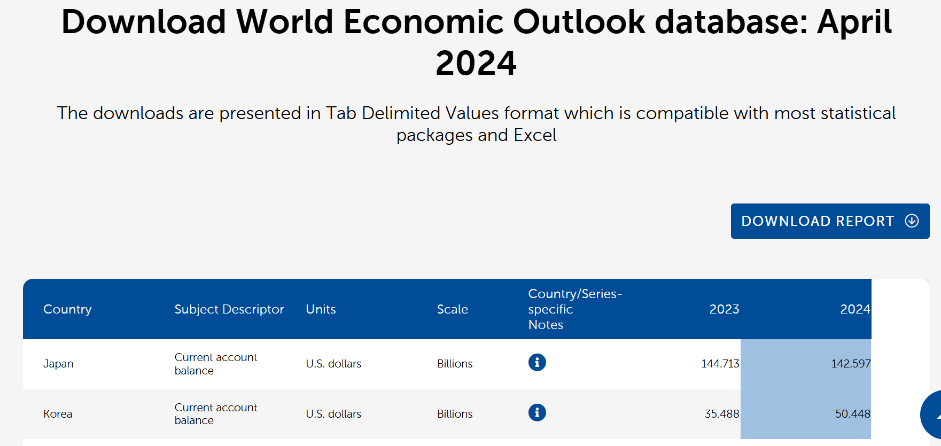Click the download arrow icon in Download Report
Viewport: 941px width, 446px height.
(x=912, y=221)
